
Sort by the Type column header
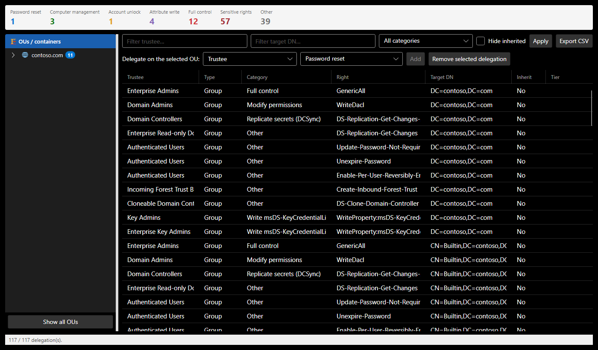pos(220,77)
